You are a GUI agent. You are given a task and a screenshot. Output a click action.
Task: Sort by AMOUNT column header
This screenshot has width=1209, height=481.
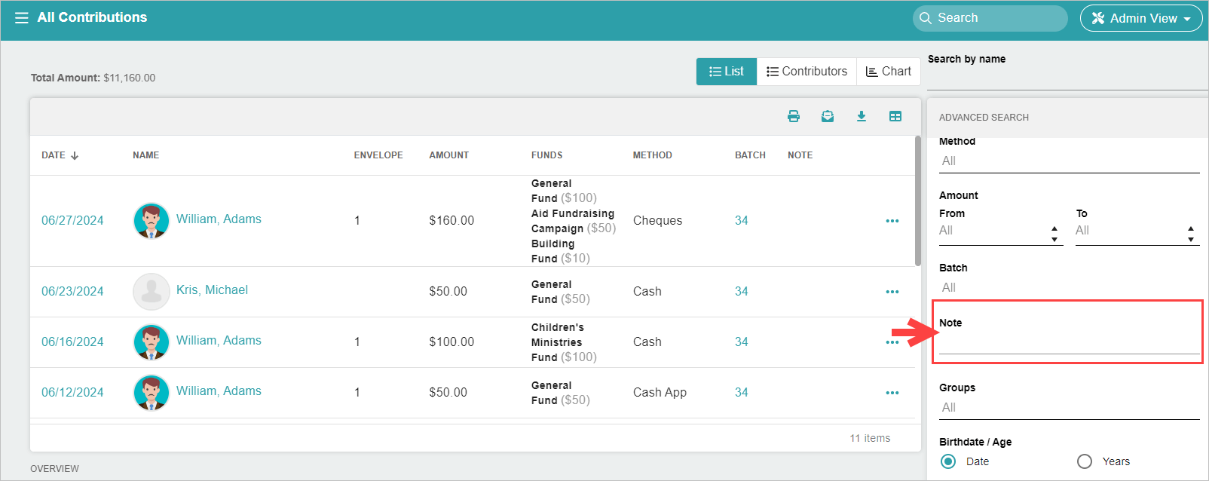pos(449,155)
